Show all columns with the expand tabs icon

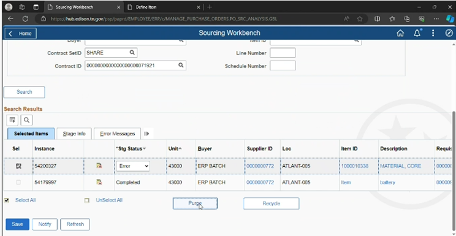pyautogui.click(x=146, y=134)
